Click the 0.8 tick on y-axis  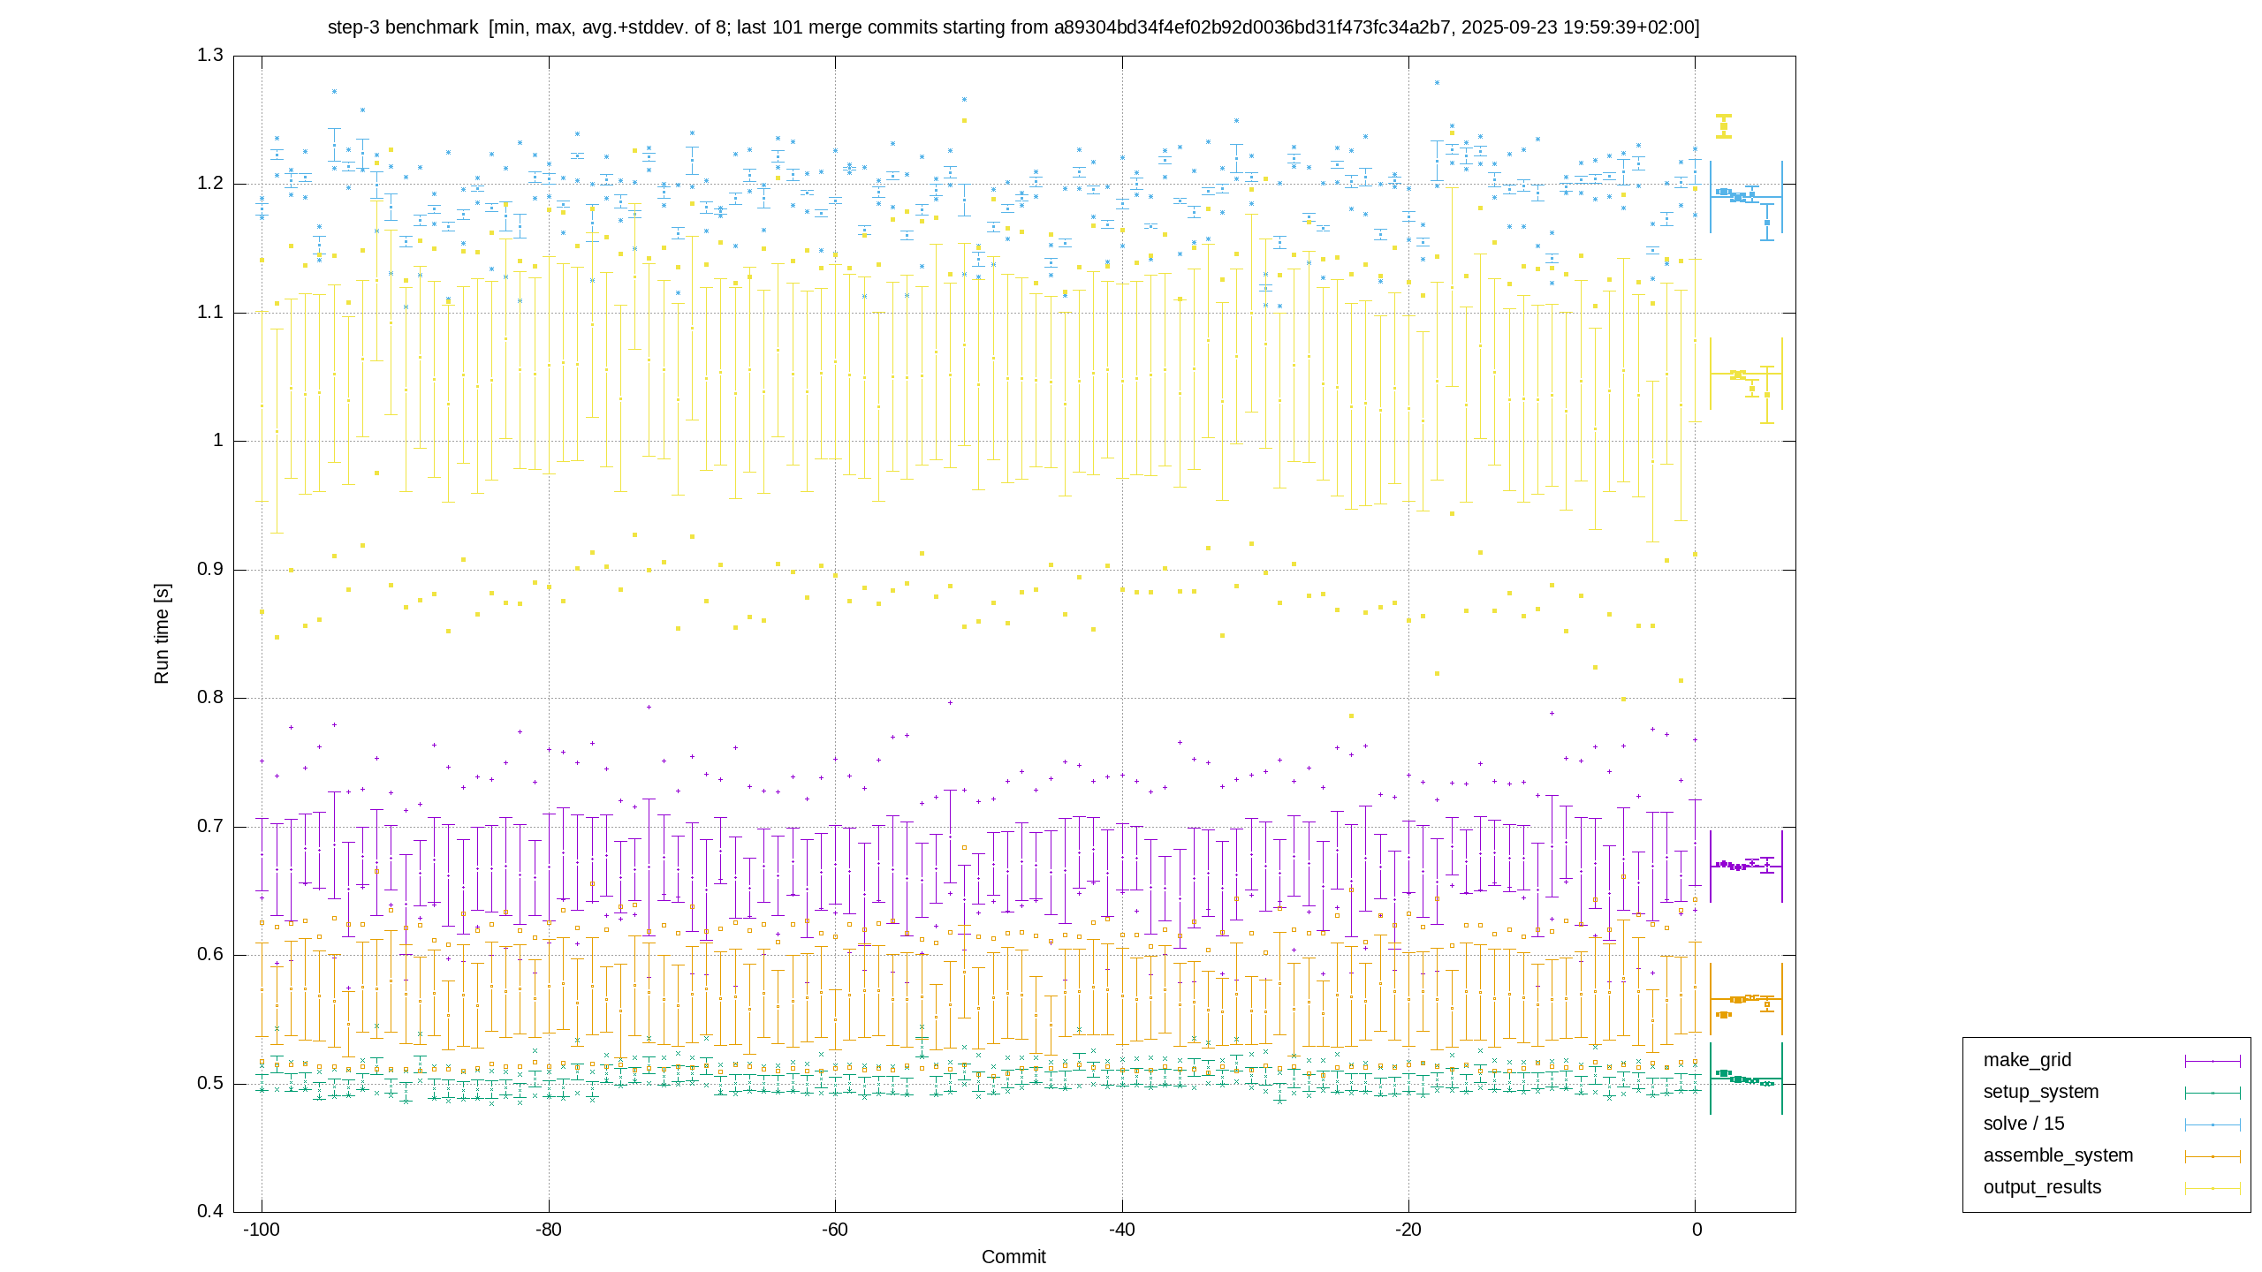(x=210, y=698)
